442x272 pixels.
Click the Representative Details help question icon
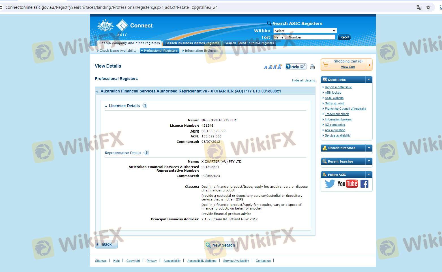coord(146,153)
